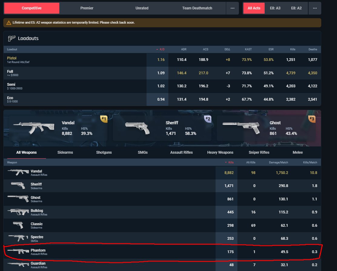Viewport: 337px width, 271px height.
Task: Open the Heavy Weapons tab
Action: pyautogui.click(x=220, y=152)
